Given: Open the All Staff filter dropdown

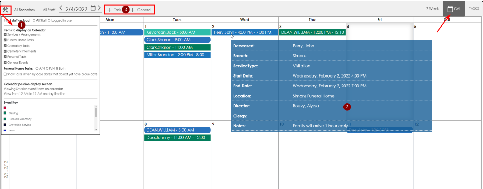Looking at the screenshot, I should click(49, 10).
